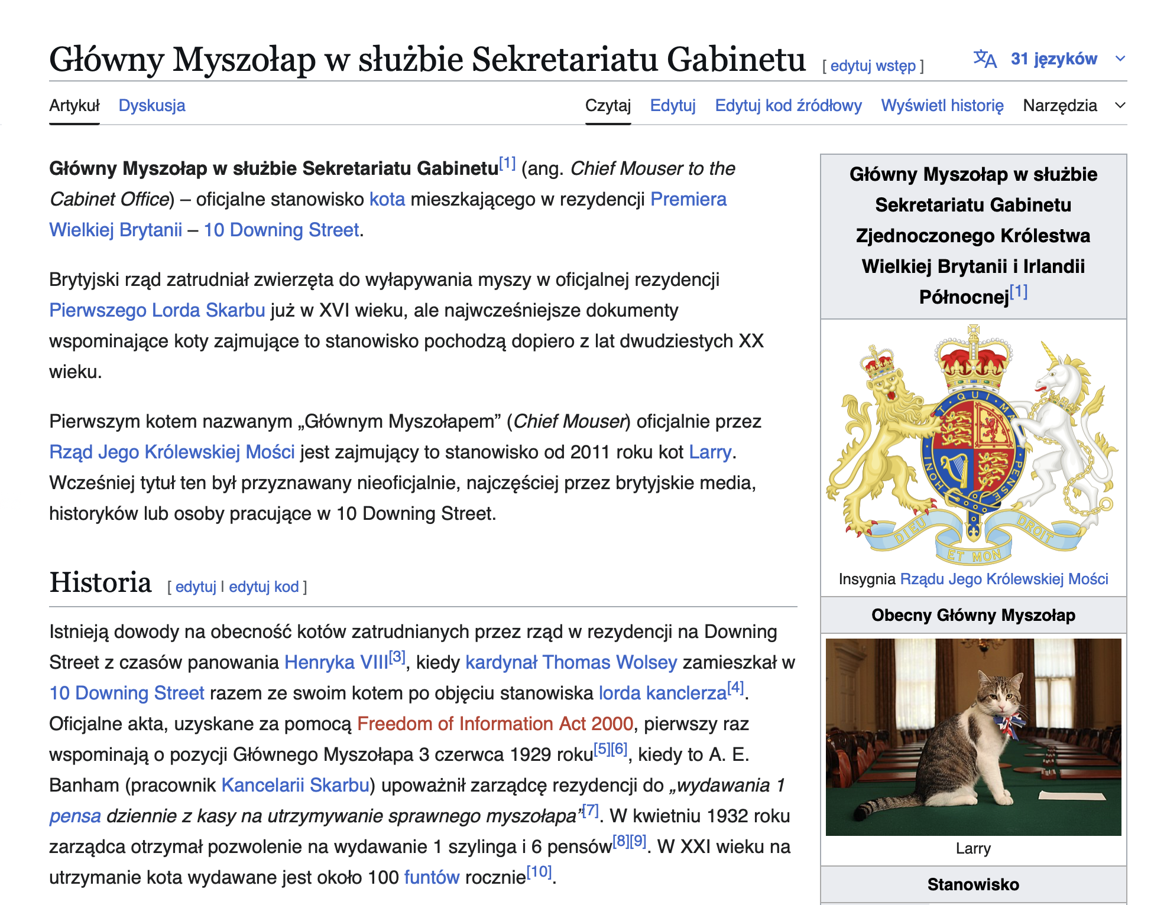Switch to the Dyskusja tab
The height and width of the screenshot is (905, 1154).
pyautogui.click(x=151, y=106)
